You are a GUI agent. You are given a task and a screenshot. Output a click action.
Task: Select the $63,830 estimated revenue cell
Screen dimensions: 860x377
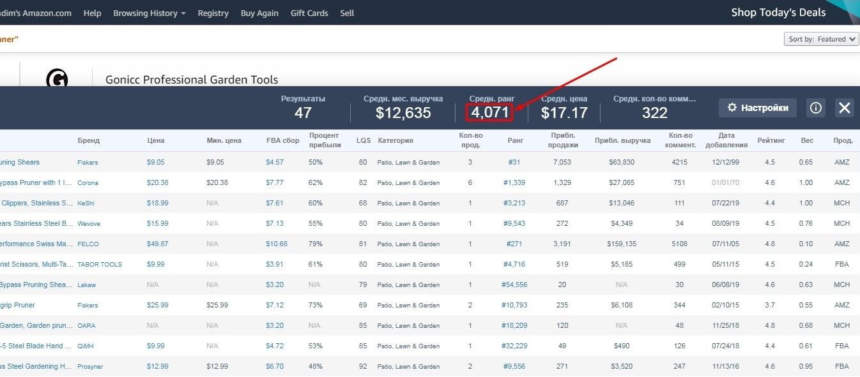pos(622,163)
